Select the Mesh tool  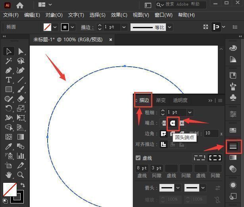[9, 137]
